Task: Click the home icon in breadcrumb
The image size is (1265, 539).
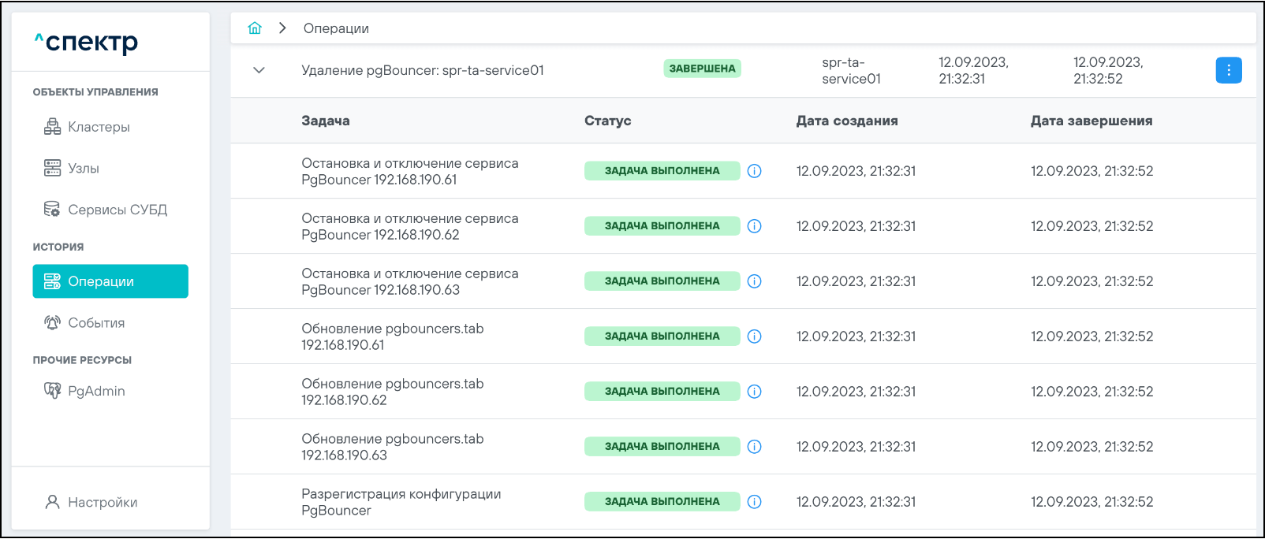Action: [x=255, y=28]
